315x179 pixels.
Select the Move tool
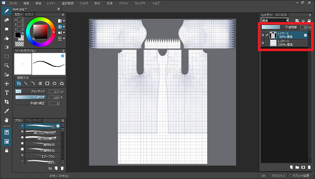(6, 84)
